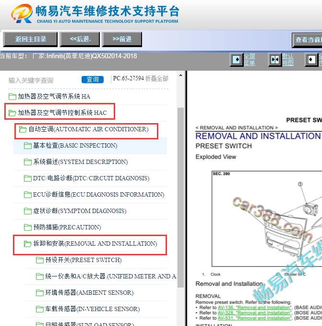
Task: Click the PRESET SWITCH subheading text
Action: coord(224,146)
